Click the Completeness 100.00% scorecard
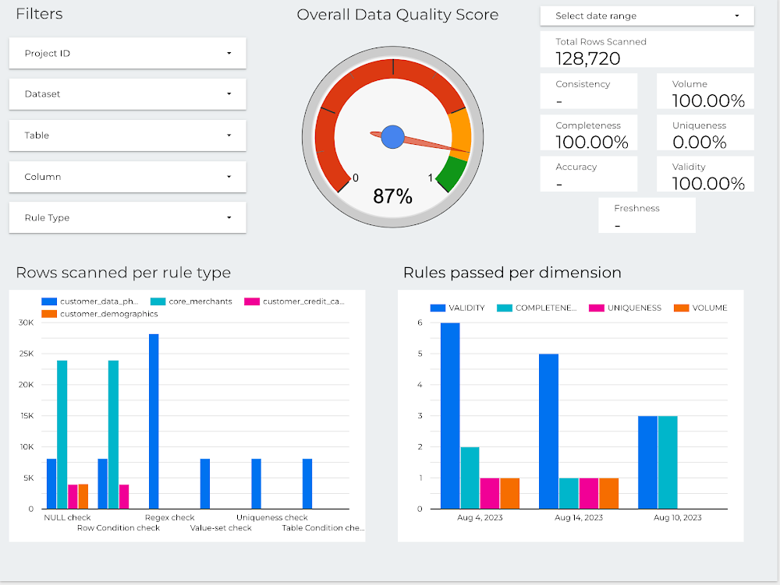 [588, 132]
